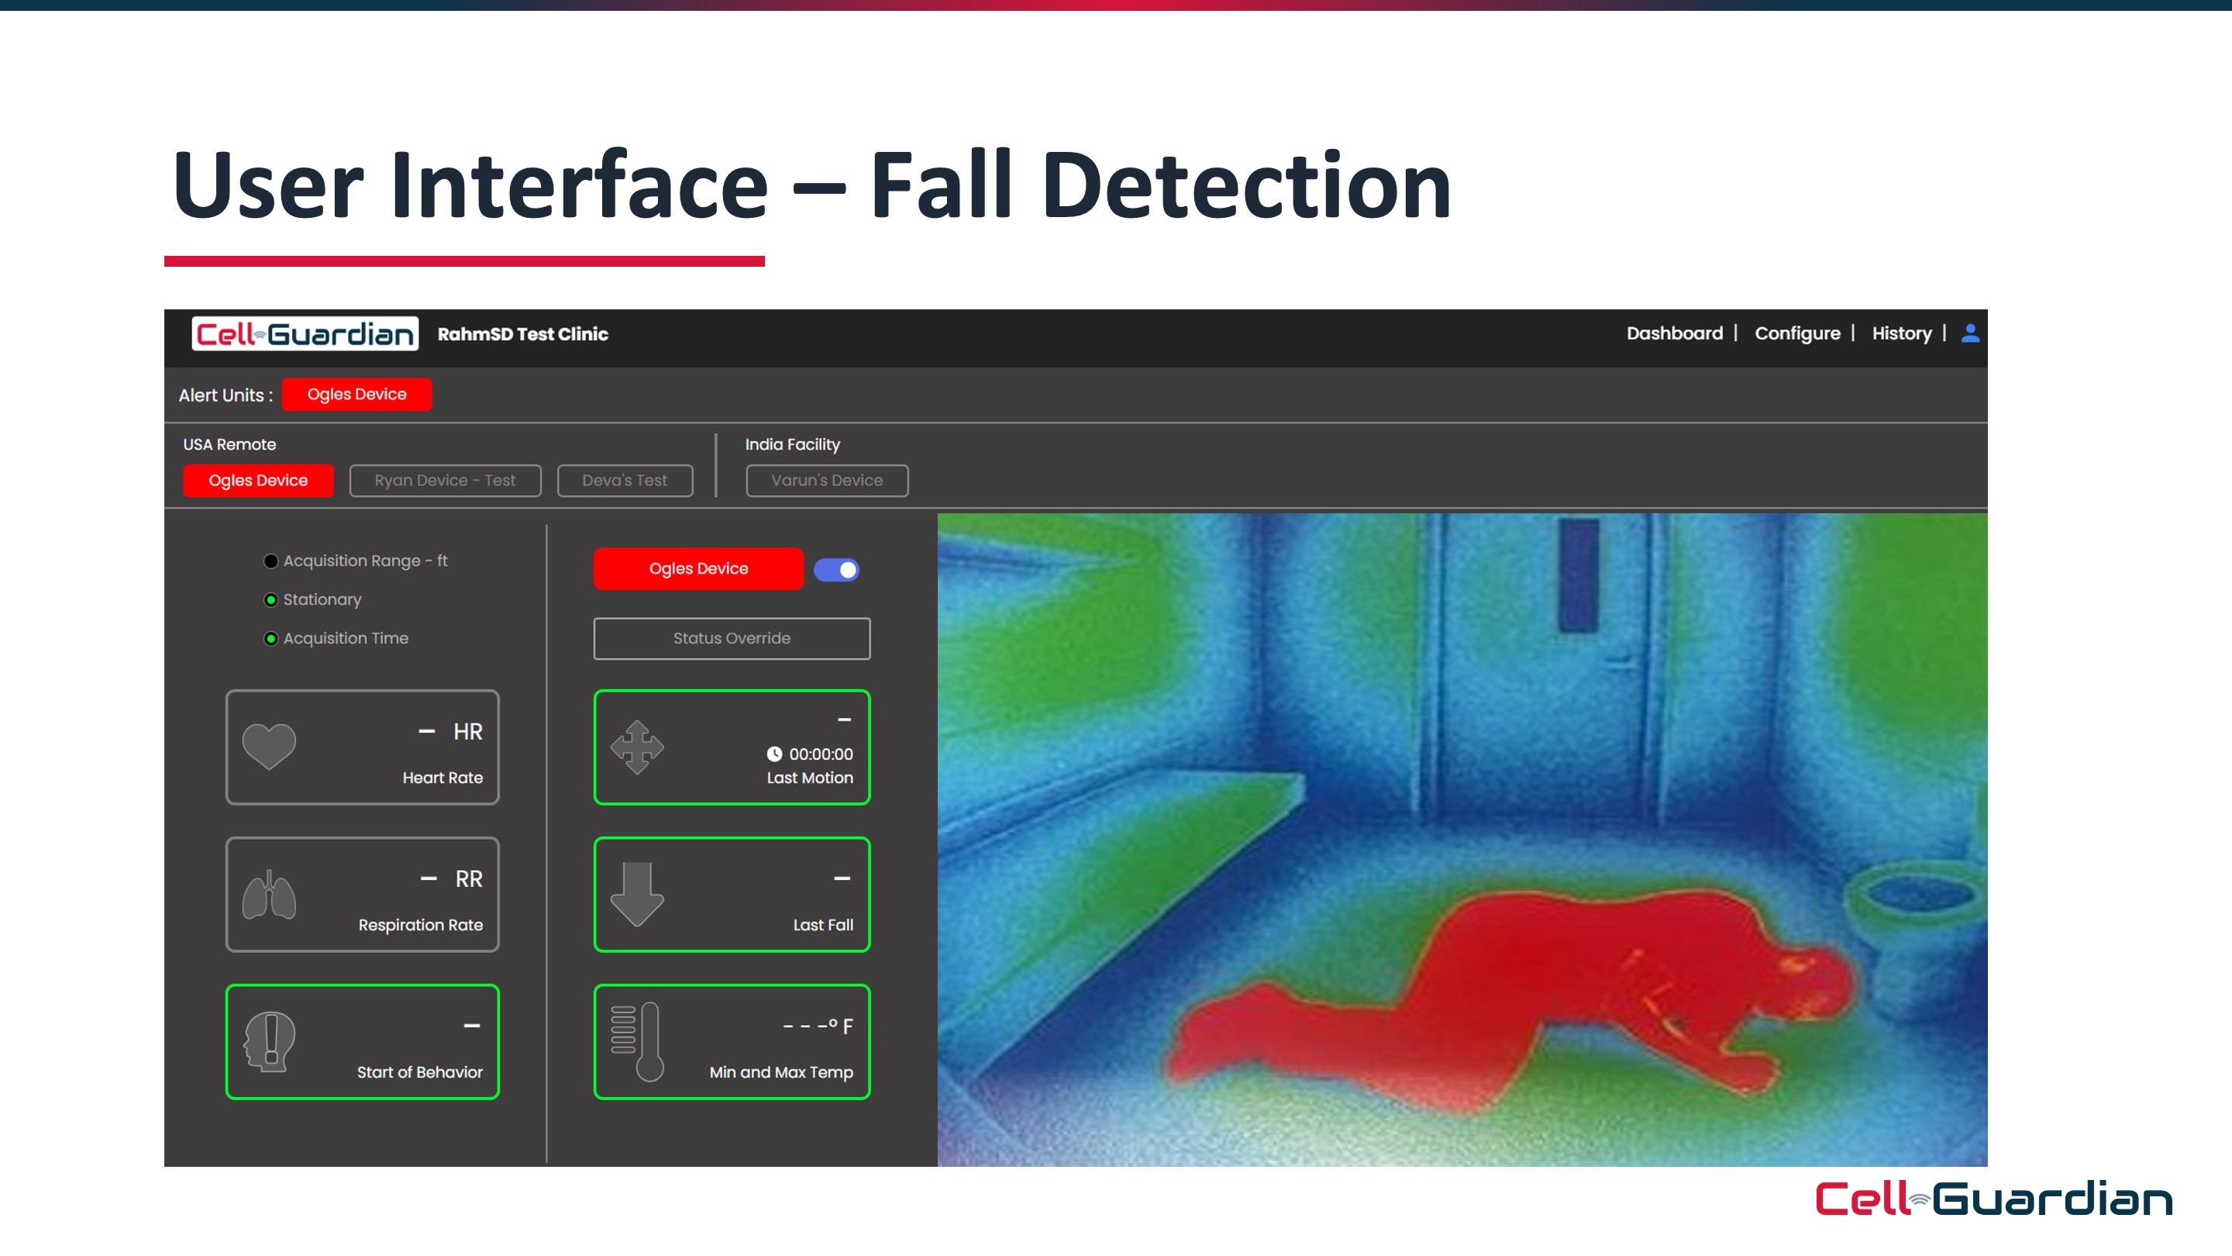Click the lungs icon in Respiration Rate card

(269, 895)
